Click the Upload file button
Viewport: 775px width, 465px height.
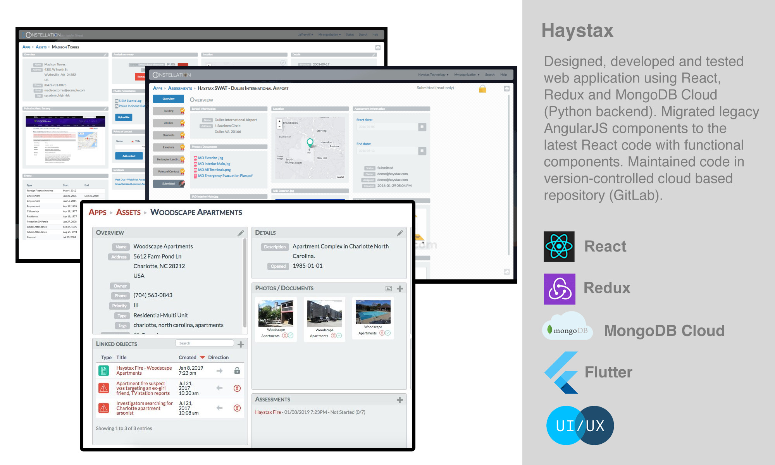pyautogui.click(x=124, y=117)
